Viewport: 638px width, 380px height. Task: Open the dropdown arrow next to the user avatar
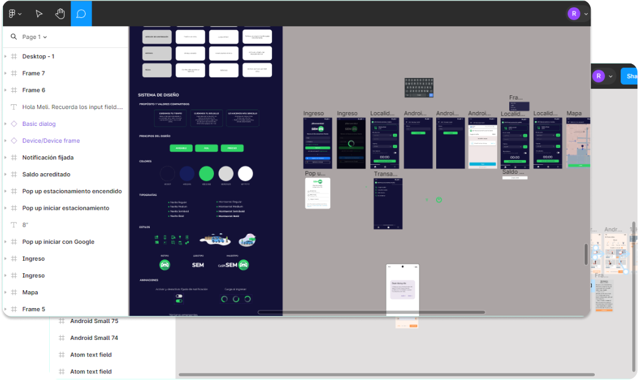point(586,14)
